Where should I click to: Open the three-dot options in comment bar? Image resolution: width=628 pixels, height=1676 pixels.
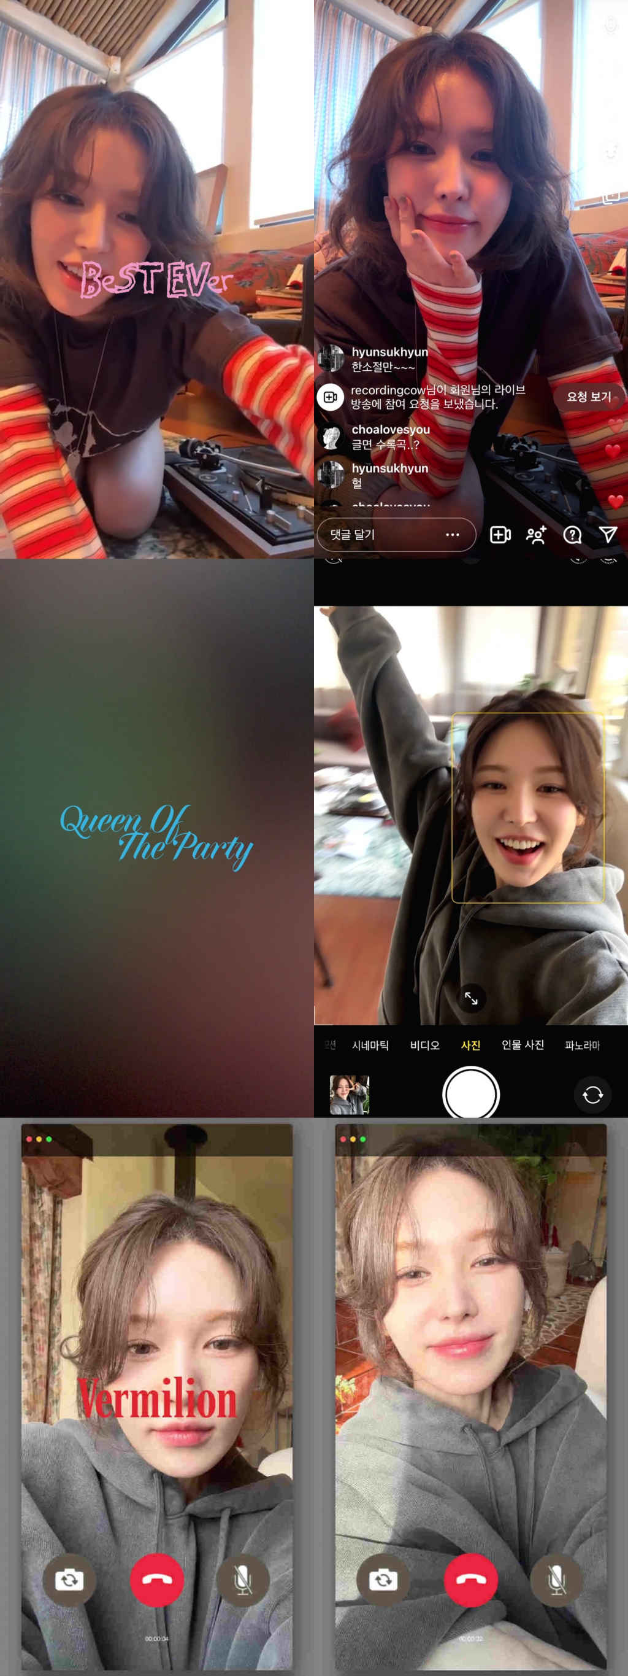point(453,535)
